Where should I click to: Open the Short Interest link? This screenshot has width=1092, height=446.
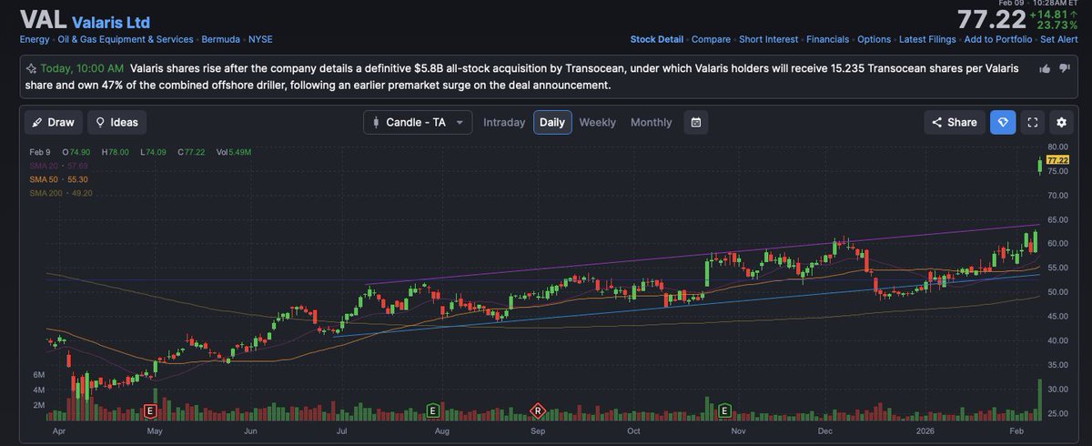pyautogui.click(x=769, y=39)
